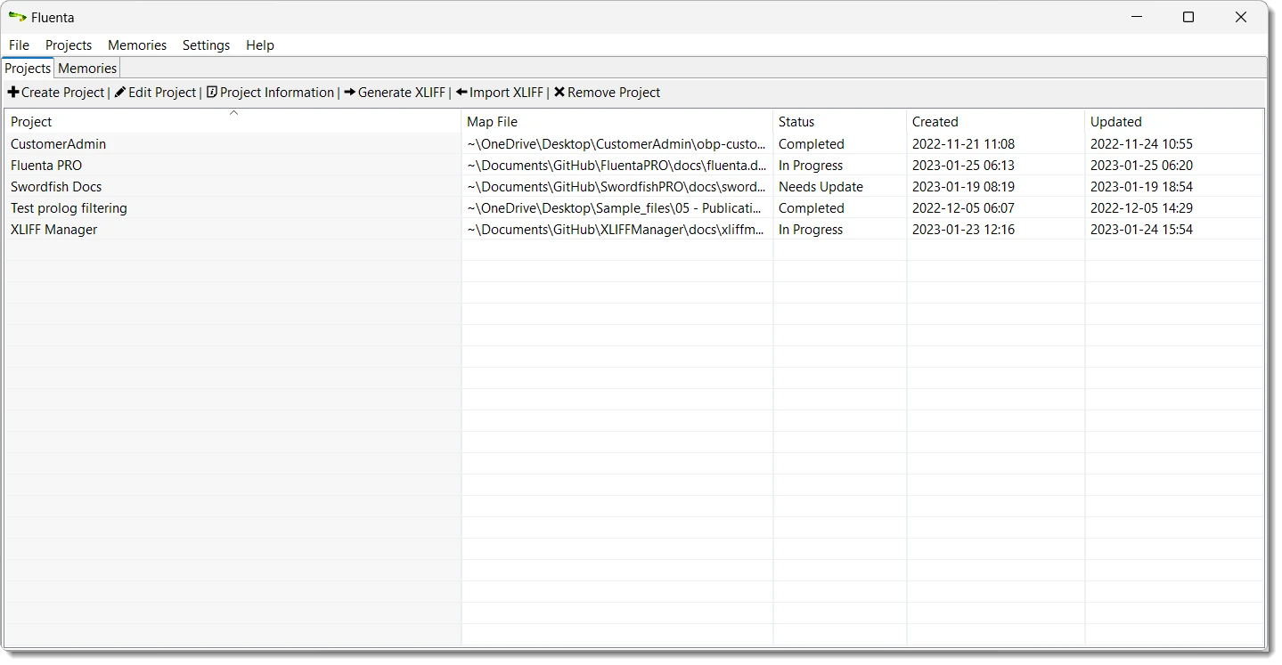Click updated date 2023-01-19 18:54
1282x665 pixels.
(x=1141, y=187)
